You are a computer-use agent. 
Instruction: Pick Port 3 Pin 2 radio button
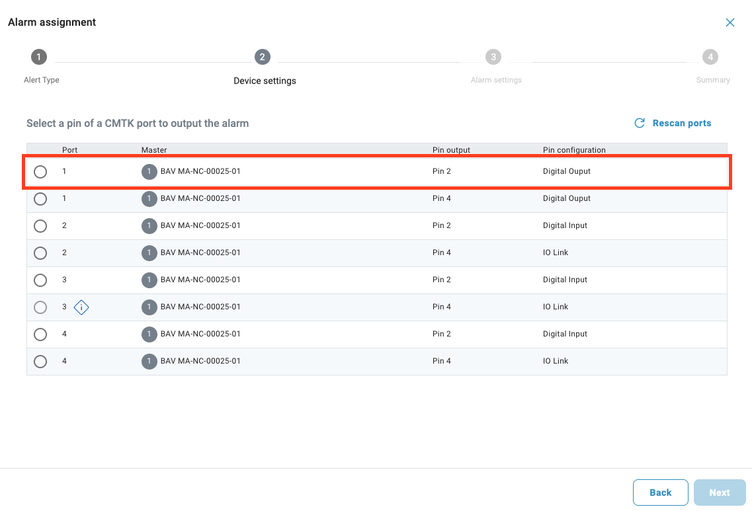40,280
